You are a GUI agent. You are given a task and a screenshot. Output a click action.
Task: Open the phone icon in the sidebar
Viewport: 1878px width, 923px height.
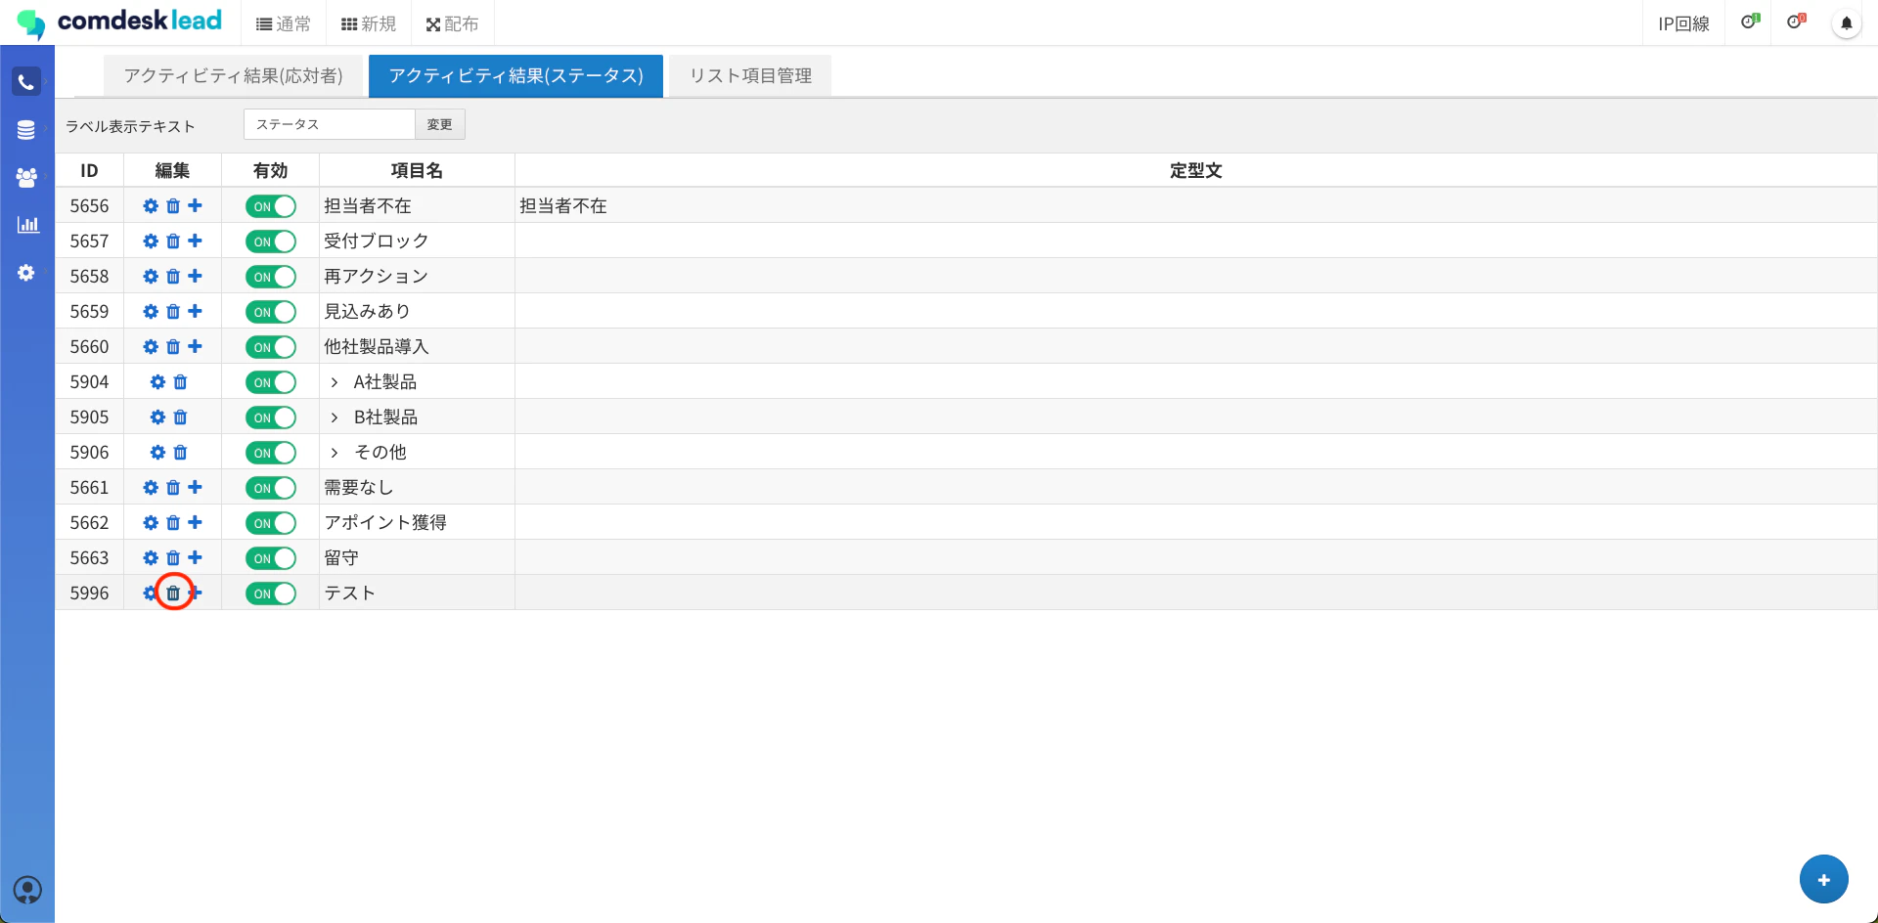coord(26,81)
